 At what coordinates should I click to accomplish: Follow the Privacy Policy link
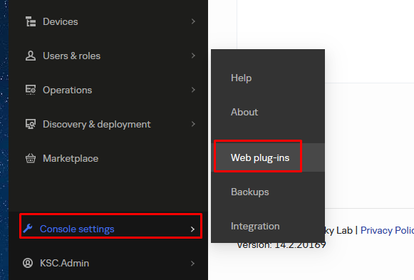pos(387,230)
